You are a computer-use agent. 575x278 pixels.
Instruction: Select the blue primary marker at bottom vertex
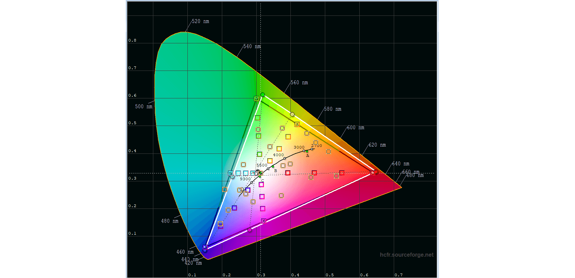tap(205, 247)
